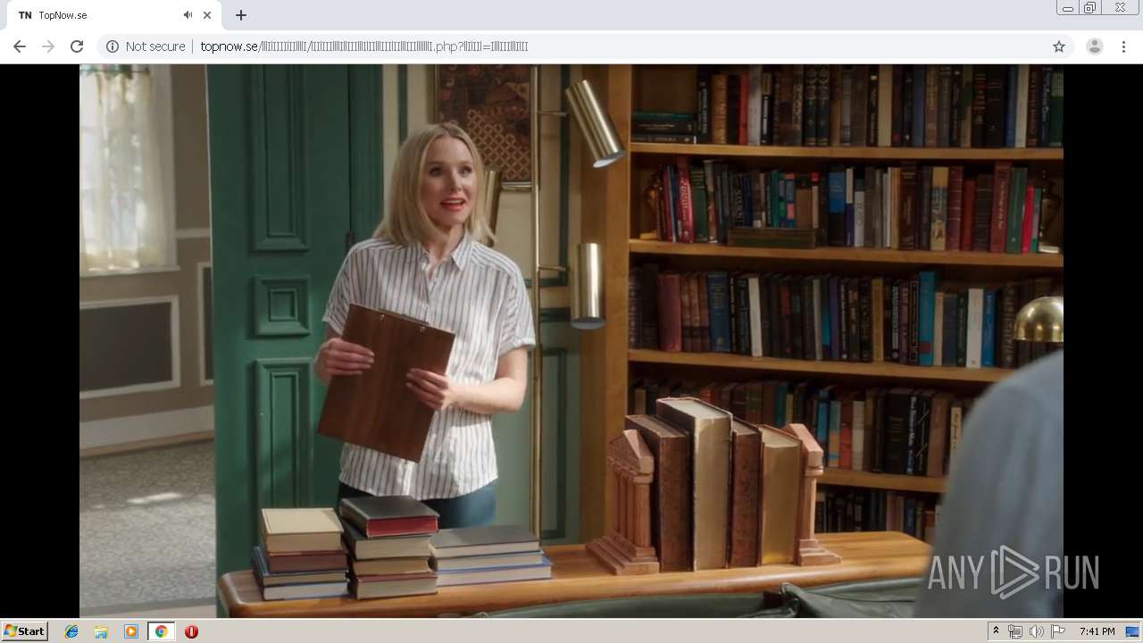1143x643 pixels.
Task: Open the network tray icon
Action: [x=1015, y=631]
